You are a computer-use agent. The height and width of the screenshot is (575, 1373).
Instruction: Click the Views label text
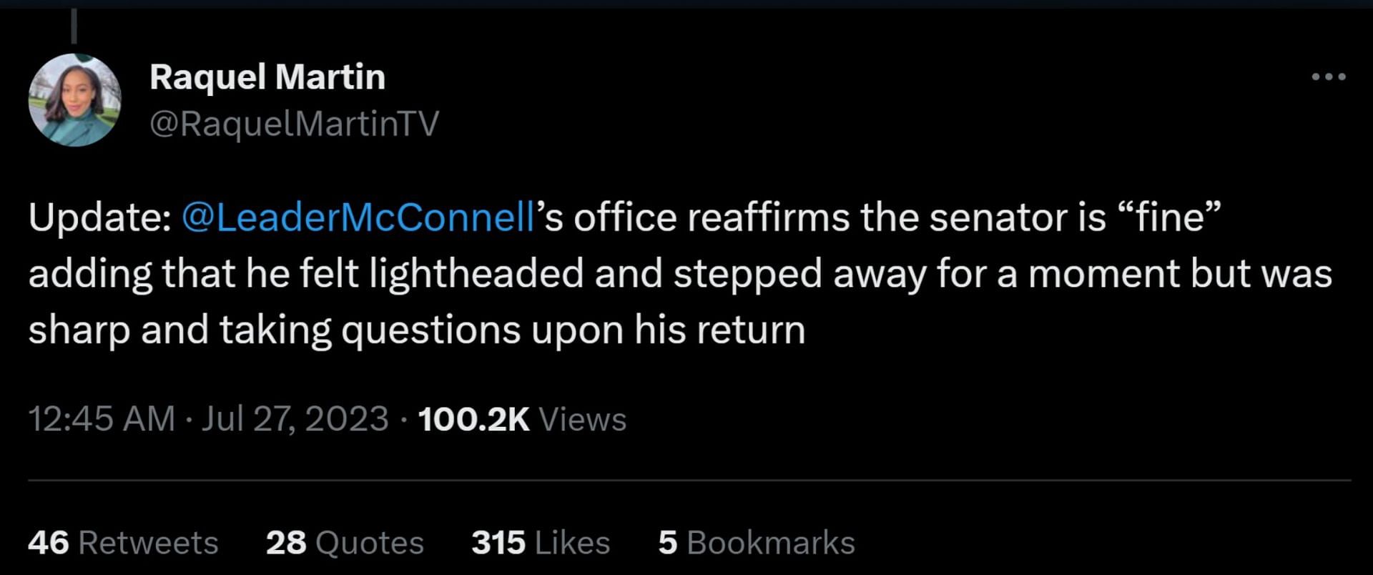[x=582, y=419]
